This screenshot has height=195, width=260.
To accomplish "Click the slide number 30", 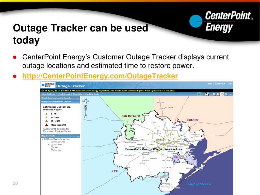I will (x=15, y=183).
